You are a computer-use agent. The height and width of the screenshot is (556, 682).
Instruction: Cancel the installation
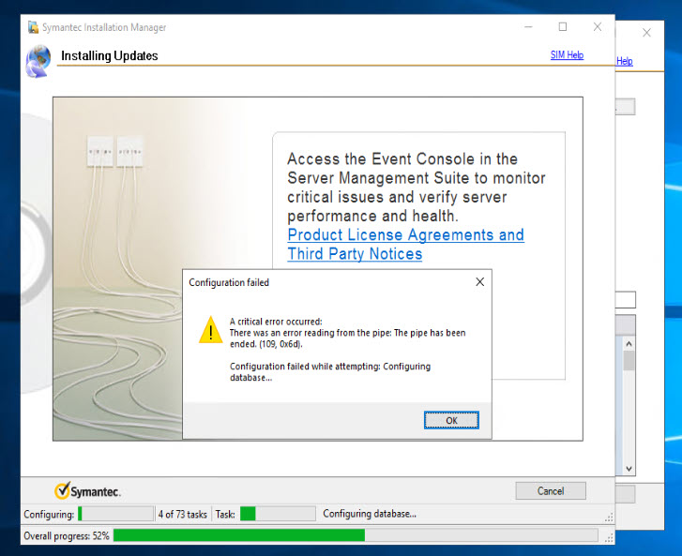(x=551, y=490)
